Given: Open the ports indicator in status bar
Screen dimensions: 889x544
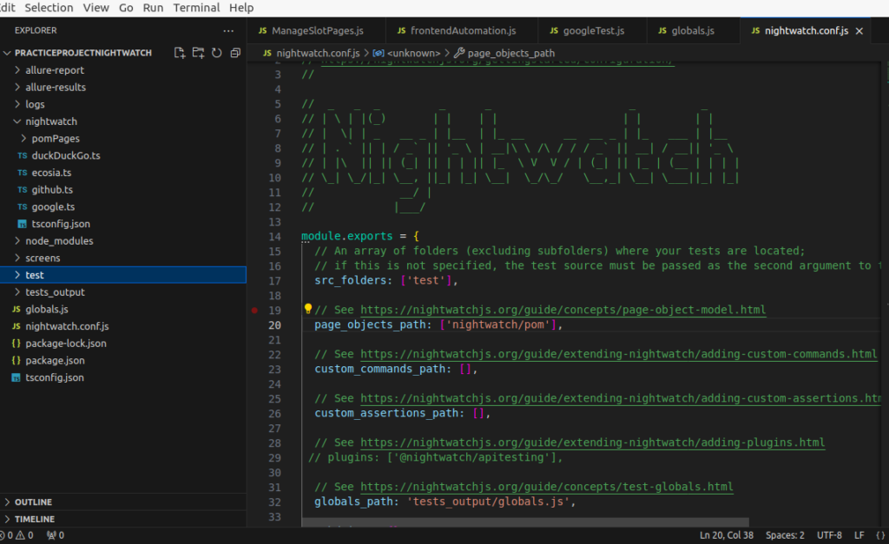Looking at the screenshot, I should pos(55,535).
